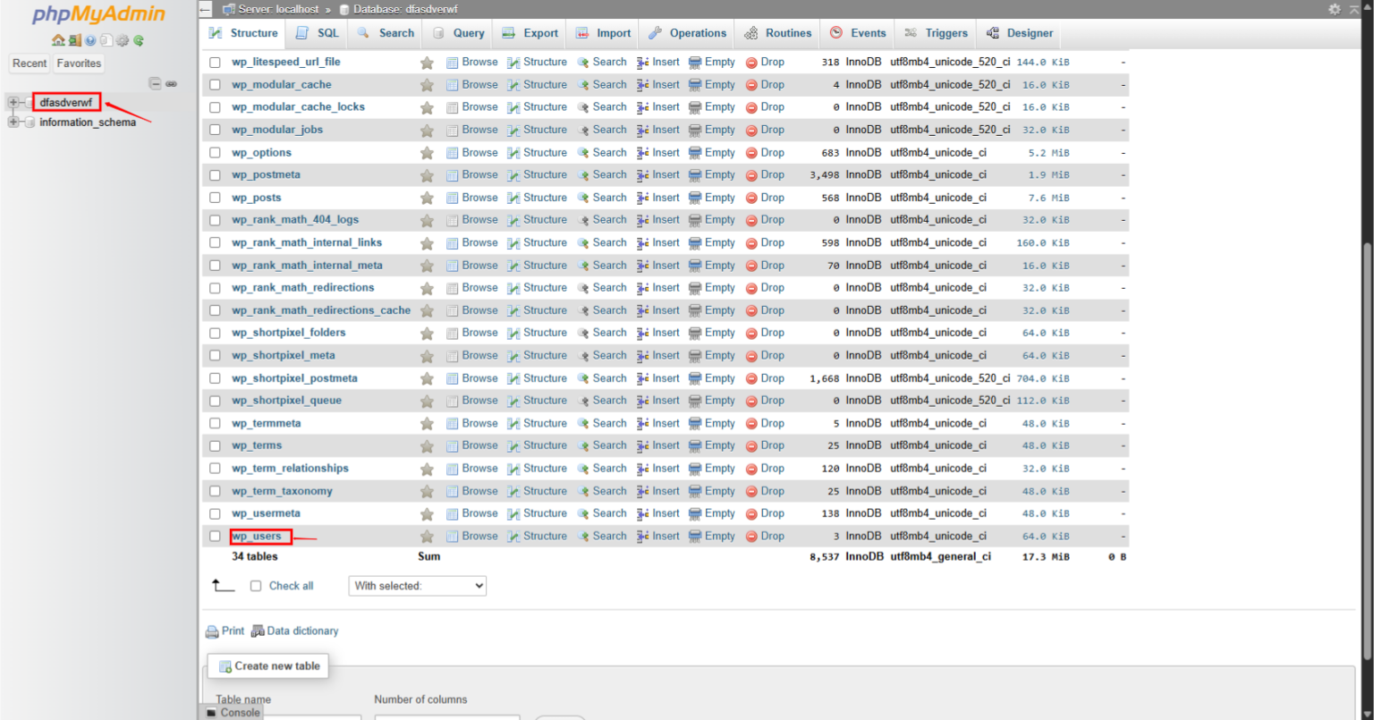This screenshot has height=720, width=1374.
Task: Open the phpMyAdmin documentation help icon
Action: (x=90, y=40)
